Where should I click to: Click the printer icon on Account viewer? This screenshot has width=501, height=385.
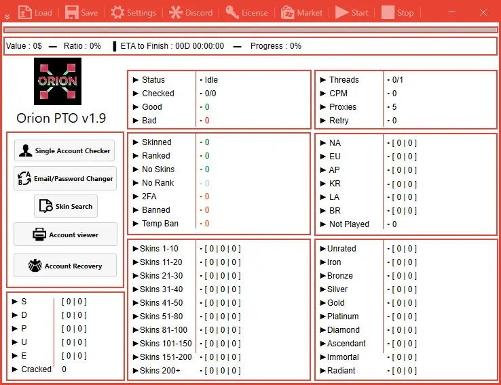(x=39, y=235)
